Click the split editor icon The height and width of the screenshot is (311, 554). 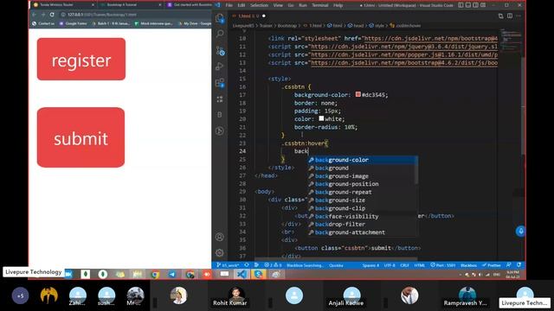[510, 16]
